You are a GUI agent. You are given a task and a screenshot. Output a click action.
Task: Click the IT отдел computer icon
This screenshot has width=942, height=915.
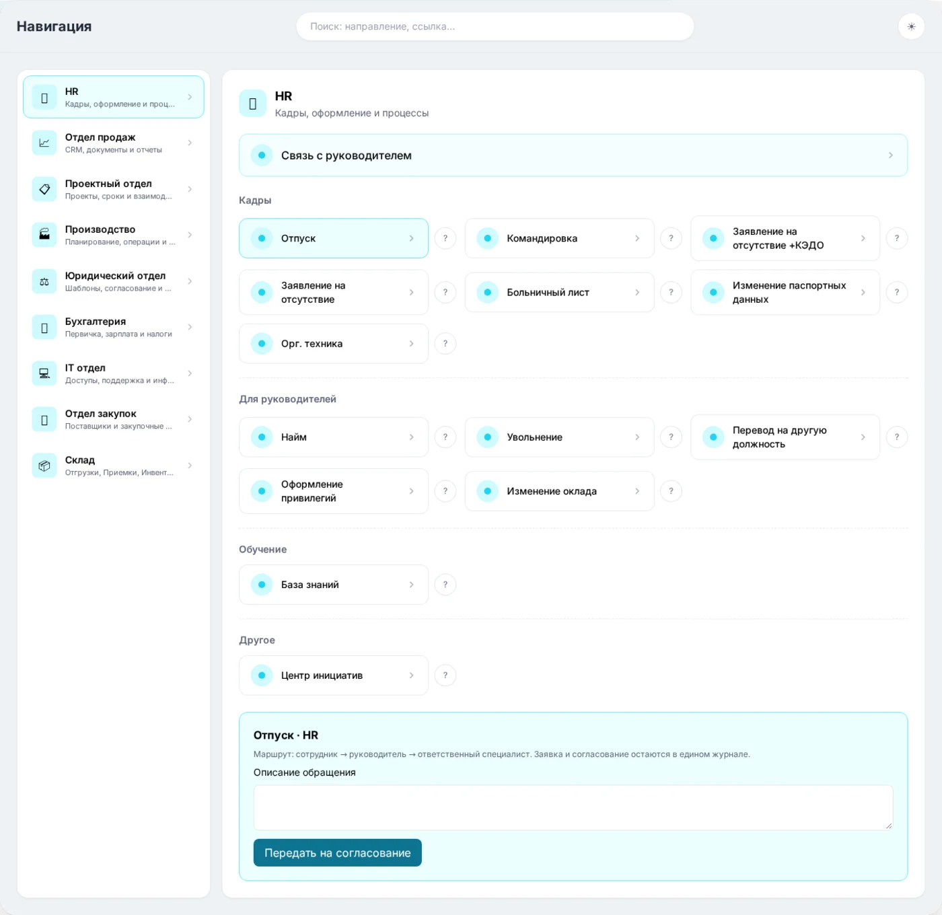click(44, 373)
